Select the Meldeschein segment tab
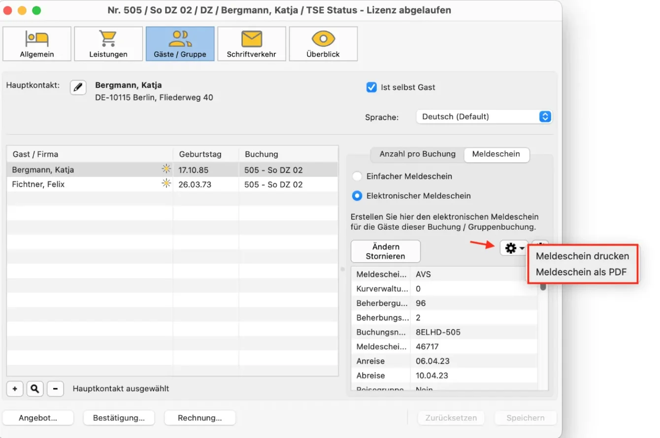Screen dimensions: 660x438 (496, 154)
